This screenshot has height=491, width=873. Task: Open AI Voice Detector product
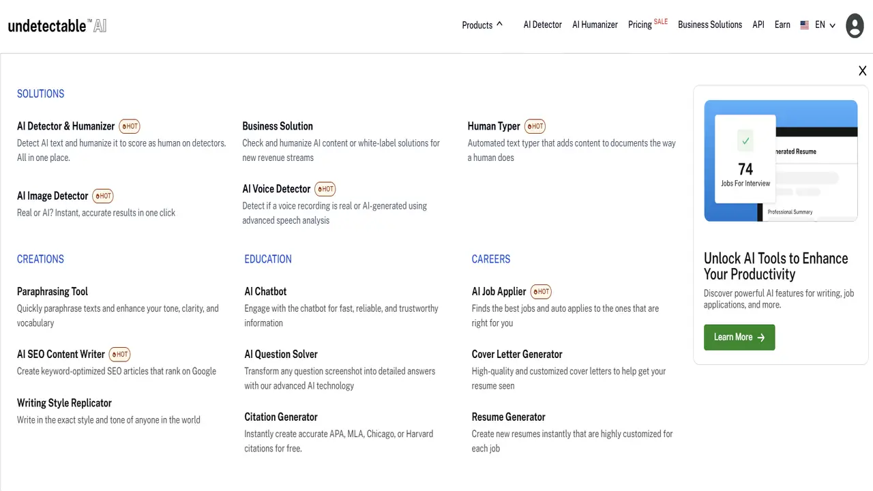(276, 189)
